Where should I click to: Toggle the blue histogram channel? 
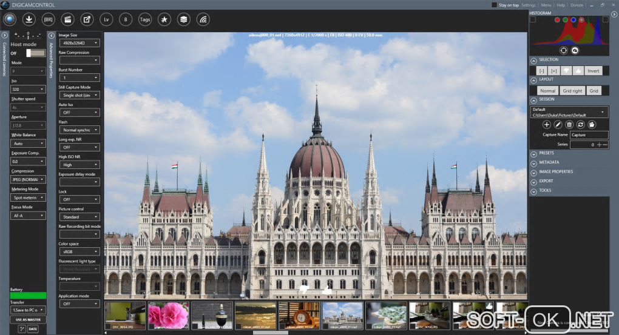click(x=573, y=20)
